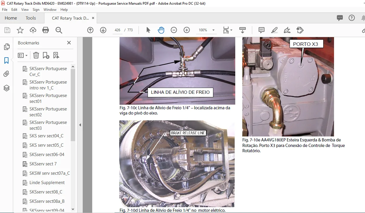The image size is (365, 213).
Task: Open bookmark SKS serv sect05_C
Action: click(46, 145)
